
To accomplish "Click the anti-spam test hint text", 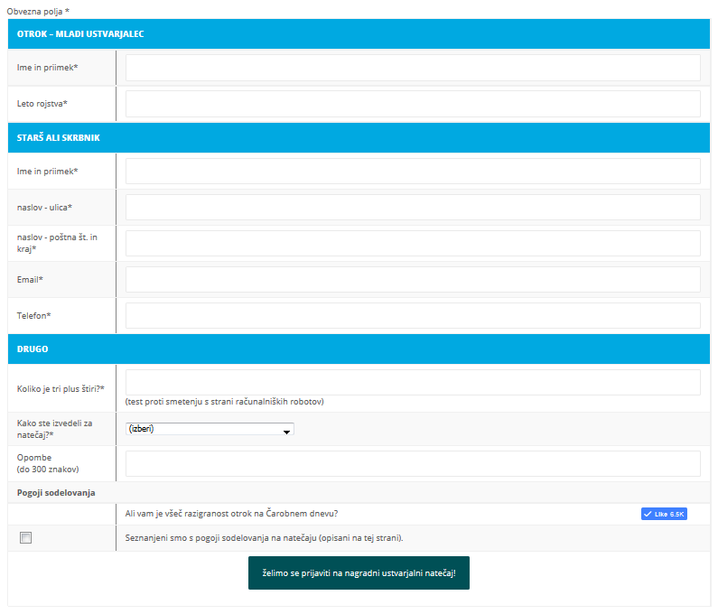I will pyautogui.click(x=225, y=402).
